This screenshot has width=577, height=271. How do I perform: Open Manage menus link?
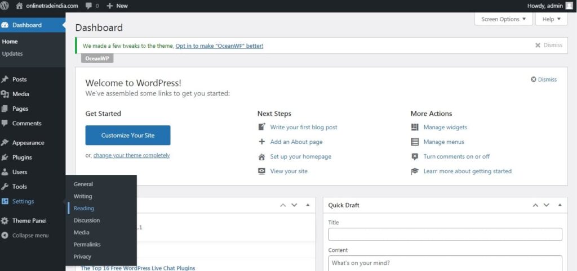(444, 142)
